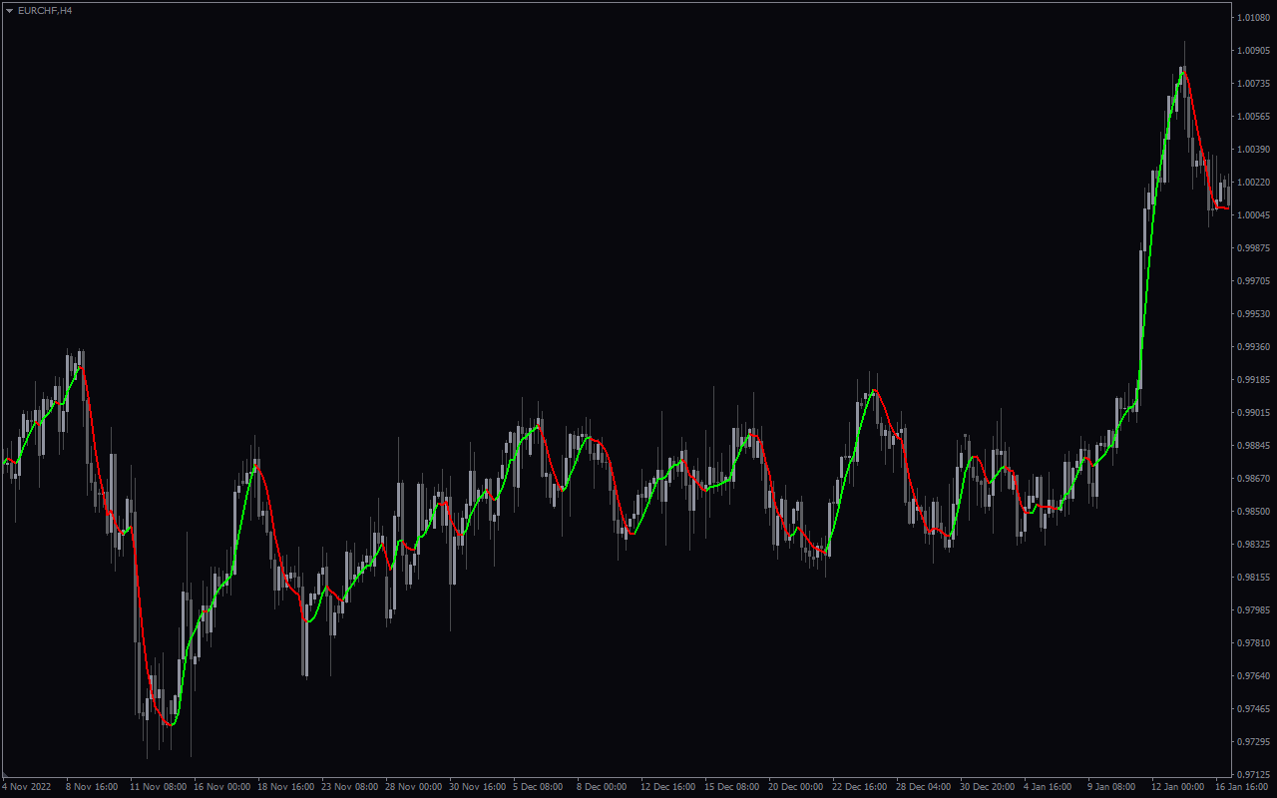Click the 16 Jan 16:00 time label
The height and width of the screenshot is (798, 1277).
click(x=1242, y=787)
